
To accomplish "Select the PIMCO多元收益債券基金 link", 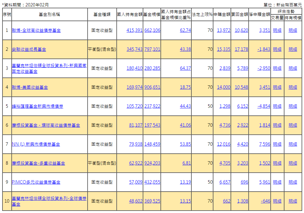I will [x=36, y=182].
